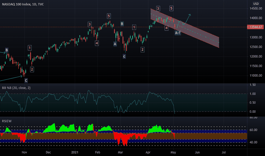
Task: Click the Feb label on time axis
Action: pyautogui.click(x=98, y=152)
